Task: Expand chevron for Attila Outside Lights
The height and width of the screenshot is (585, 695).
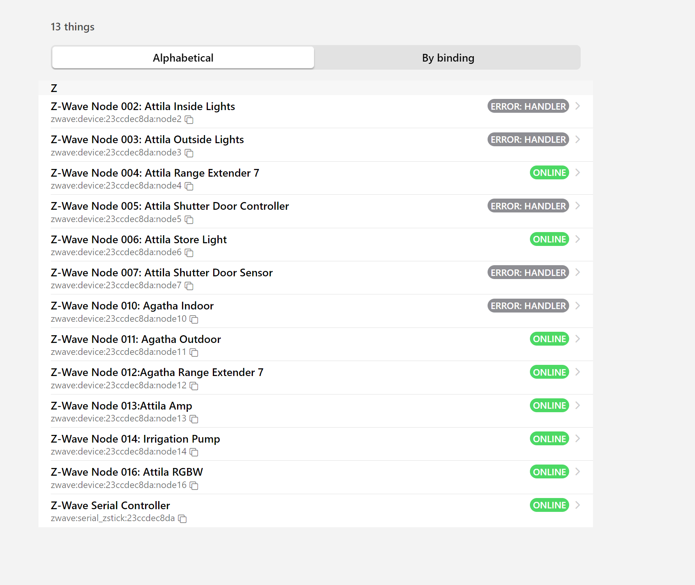Action: tap(577, 139)
